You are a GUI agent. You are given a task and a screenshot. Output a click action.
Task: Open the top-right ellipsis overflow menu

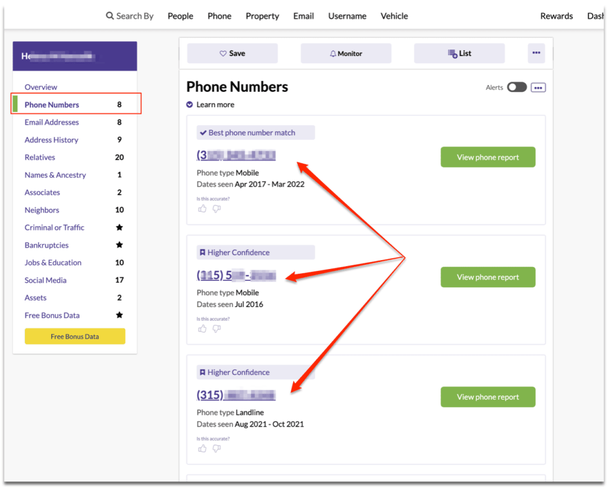coord(536,53)
